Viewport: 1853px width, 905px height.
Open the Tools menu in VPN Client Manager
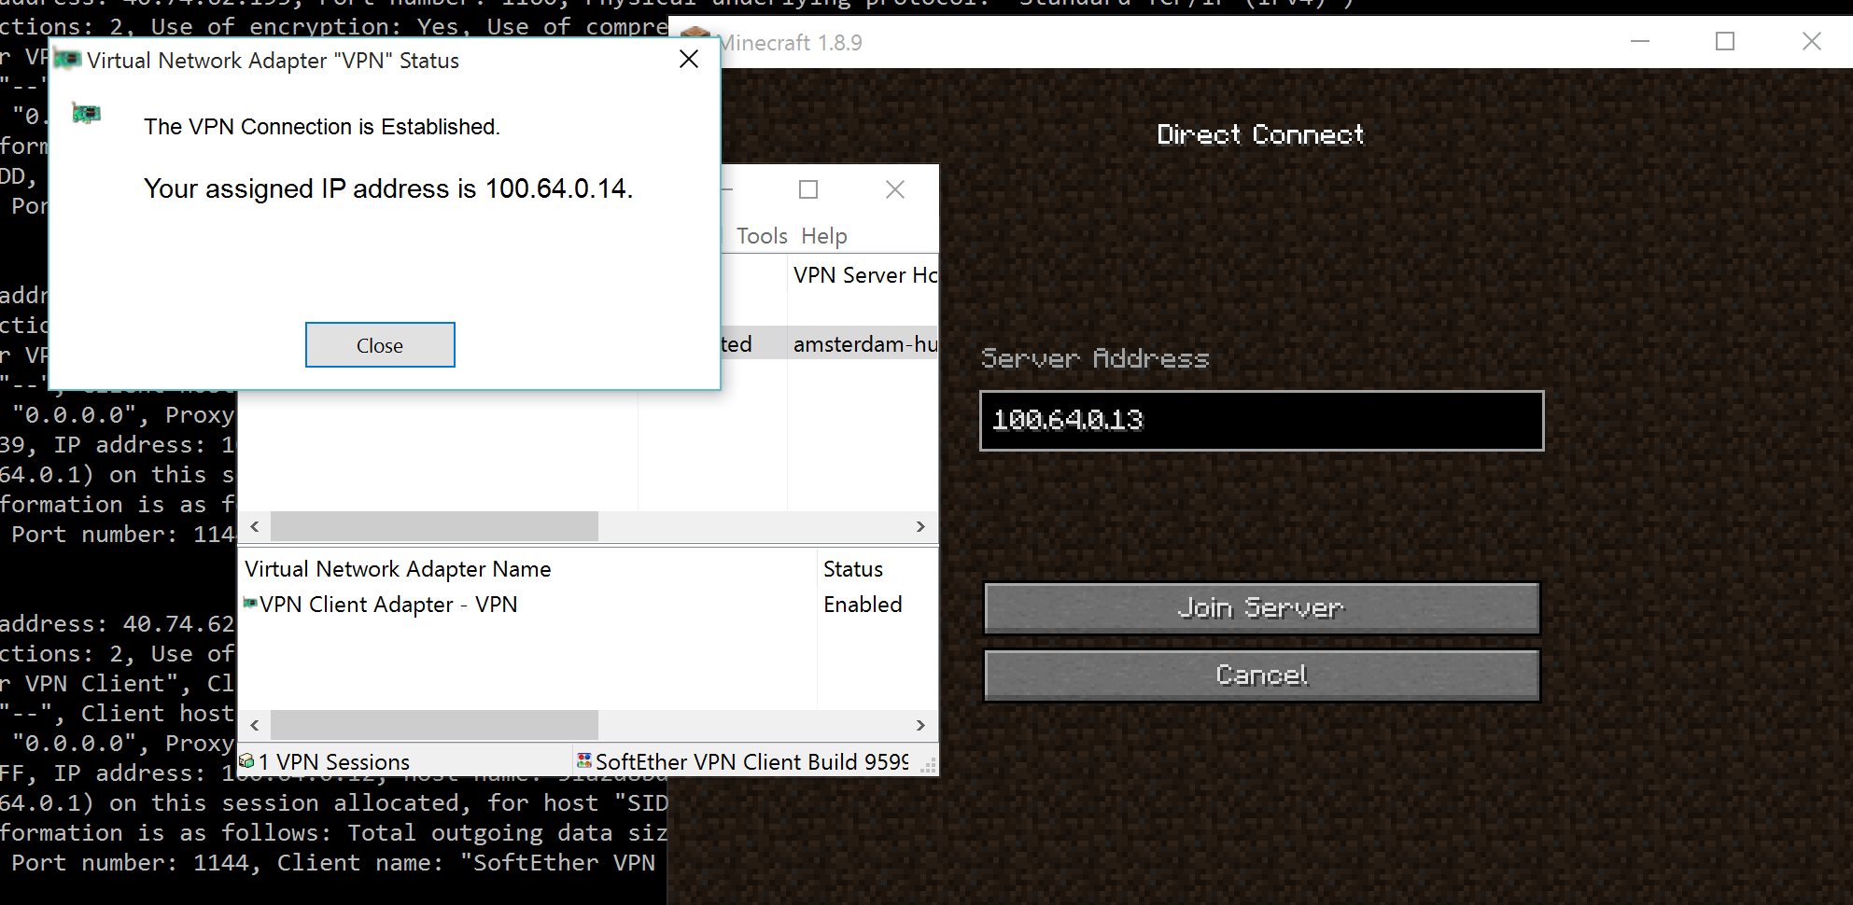tap(762, 236)
